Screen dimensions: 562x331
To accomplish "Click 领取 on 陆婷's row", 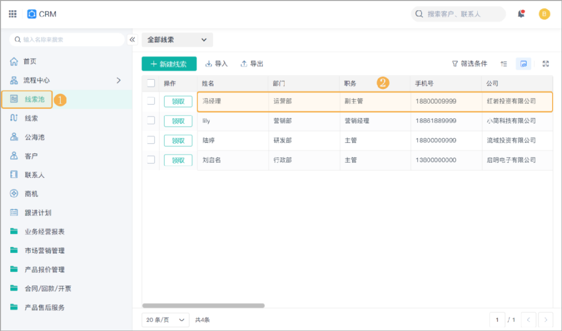I will (x=178, y=140).
